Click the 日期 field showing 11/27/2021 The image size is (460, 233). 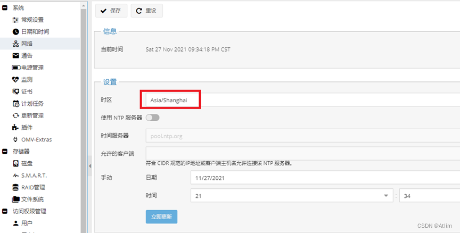pos(325,178)
